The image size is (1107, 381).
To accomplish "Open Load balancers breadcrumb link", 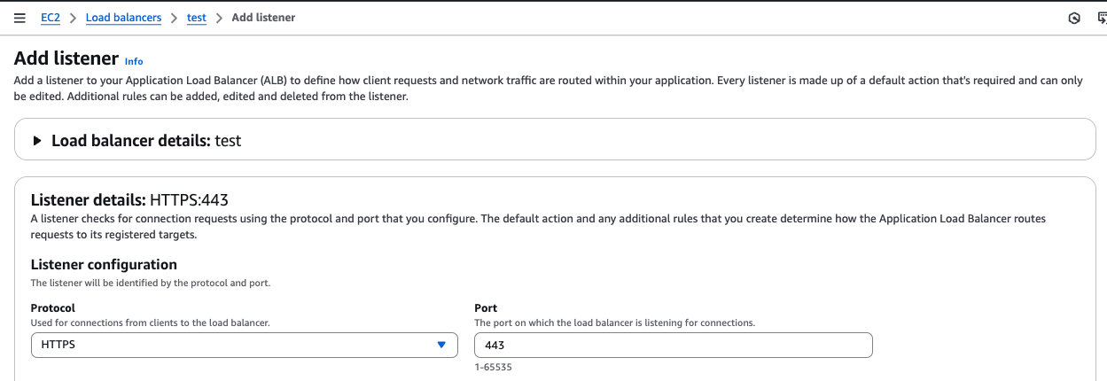I will tap(123, 18).
